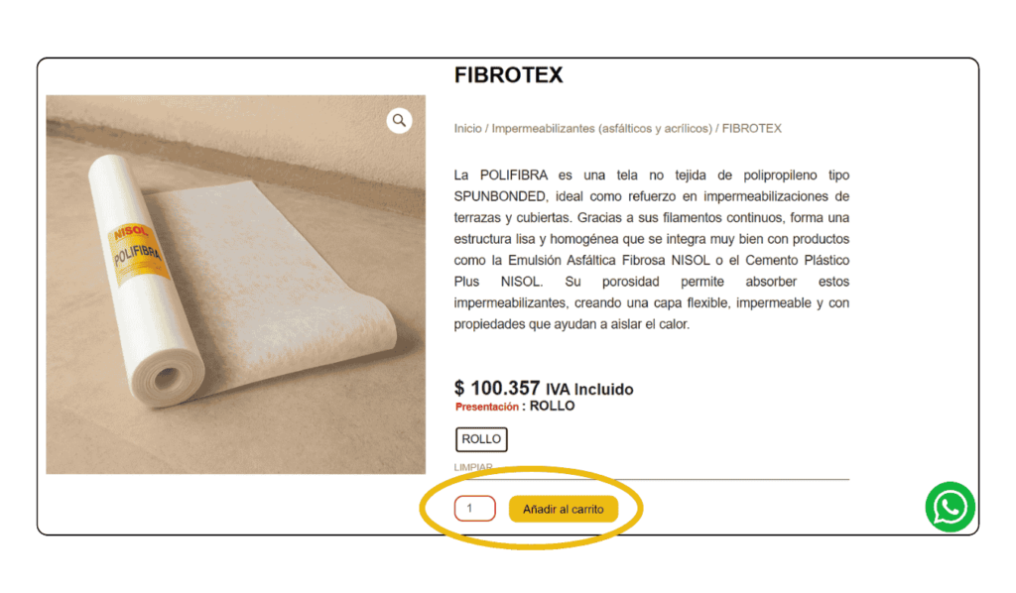
Task: Click the NISOL POLIFIBRA label on the roll
Action: pos(137,250)
